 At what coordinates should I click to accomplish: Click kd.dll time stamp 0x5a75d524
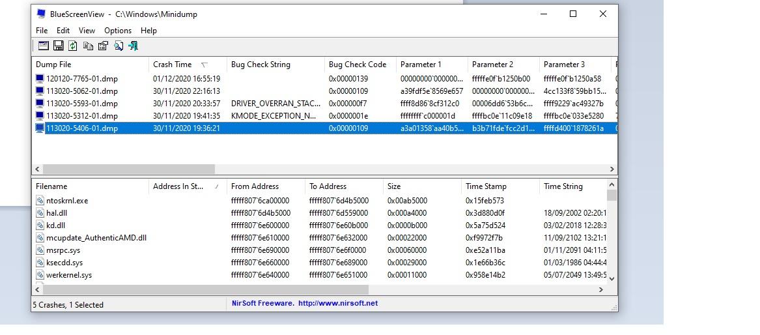[485, 226]
